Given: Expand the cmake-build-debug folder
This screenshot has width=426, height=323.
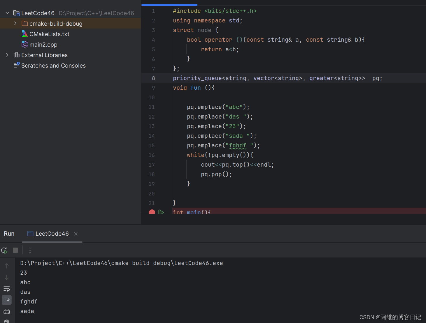Looking at the screenshot, I should [15, 23].
